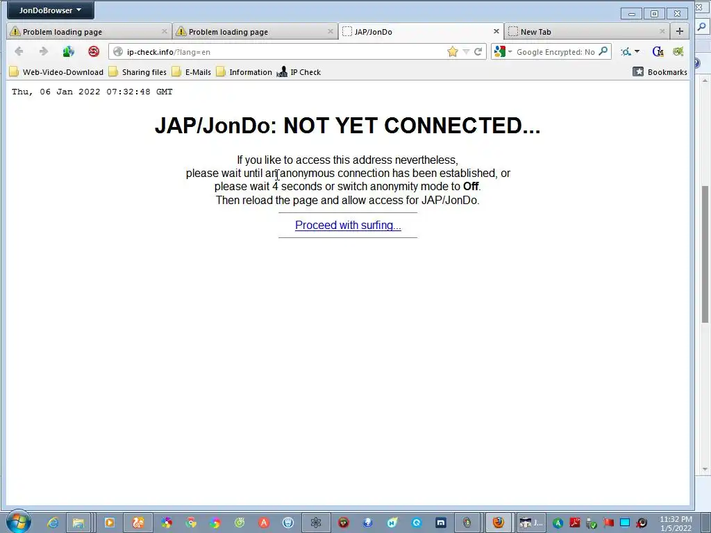The image size is (711, 533).
Task: Open a new tab with plus button
Action: coord(679,31)
